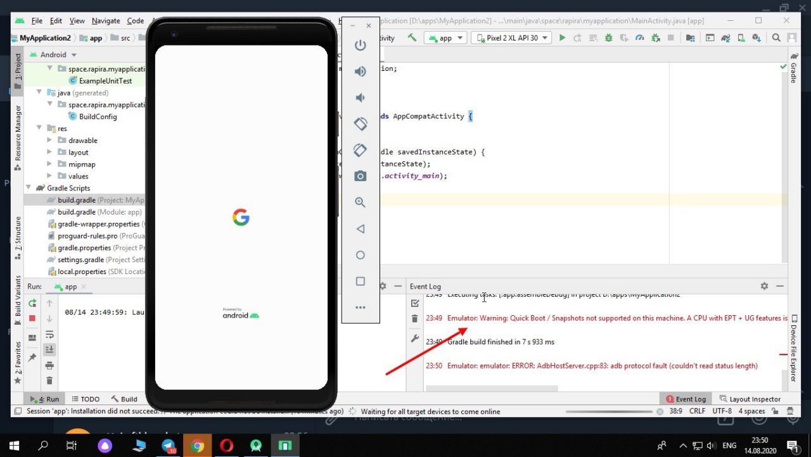Viewport: 811px width, 457px height.
Task: Click the Make Project hammer icon
Action: click(412, 38)
